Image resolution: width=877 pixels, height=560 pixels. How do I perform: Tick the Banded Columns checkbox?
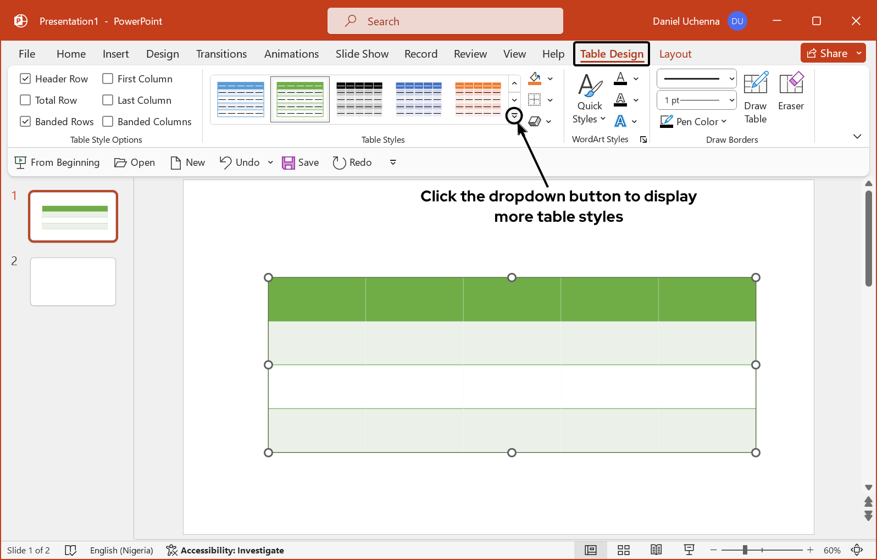point(108,122)
